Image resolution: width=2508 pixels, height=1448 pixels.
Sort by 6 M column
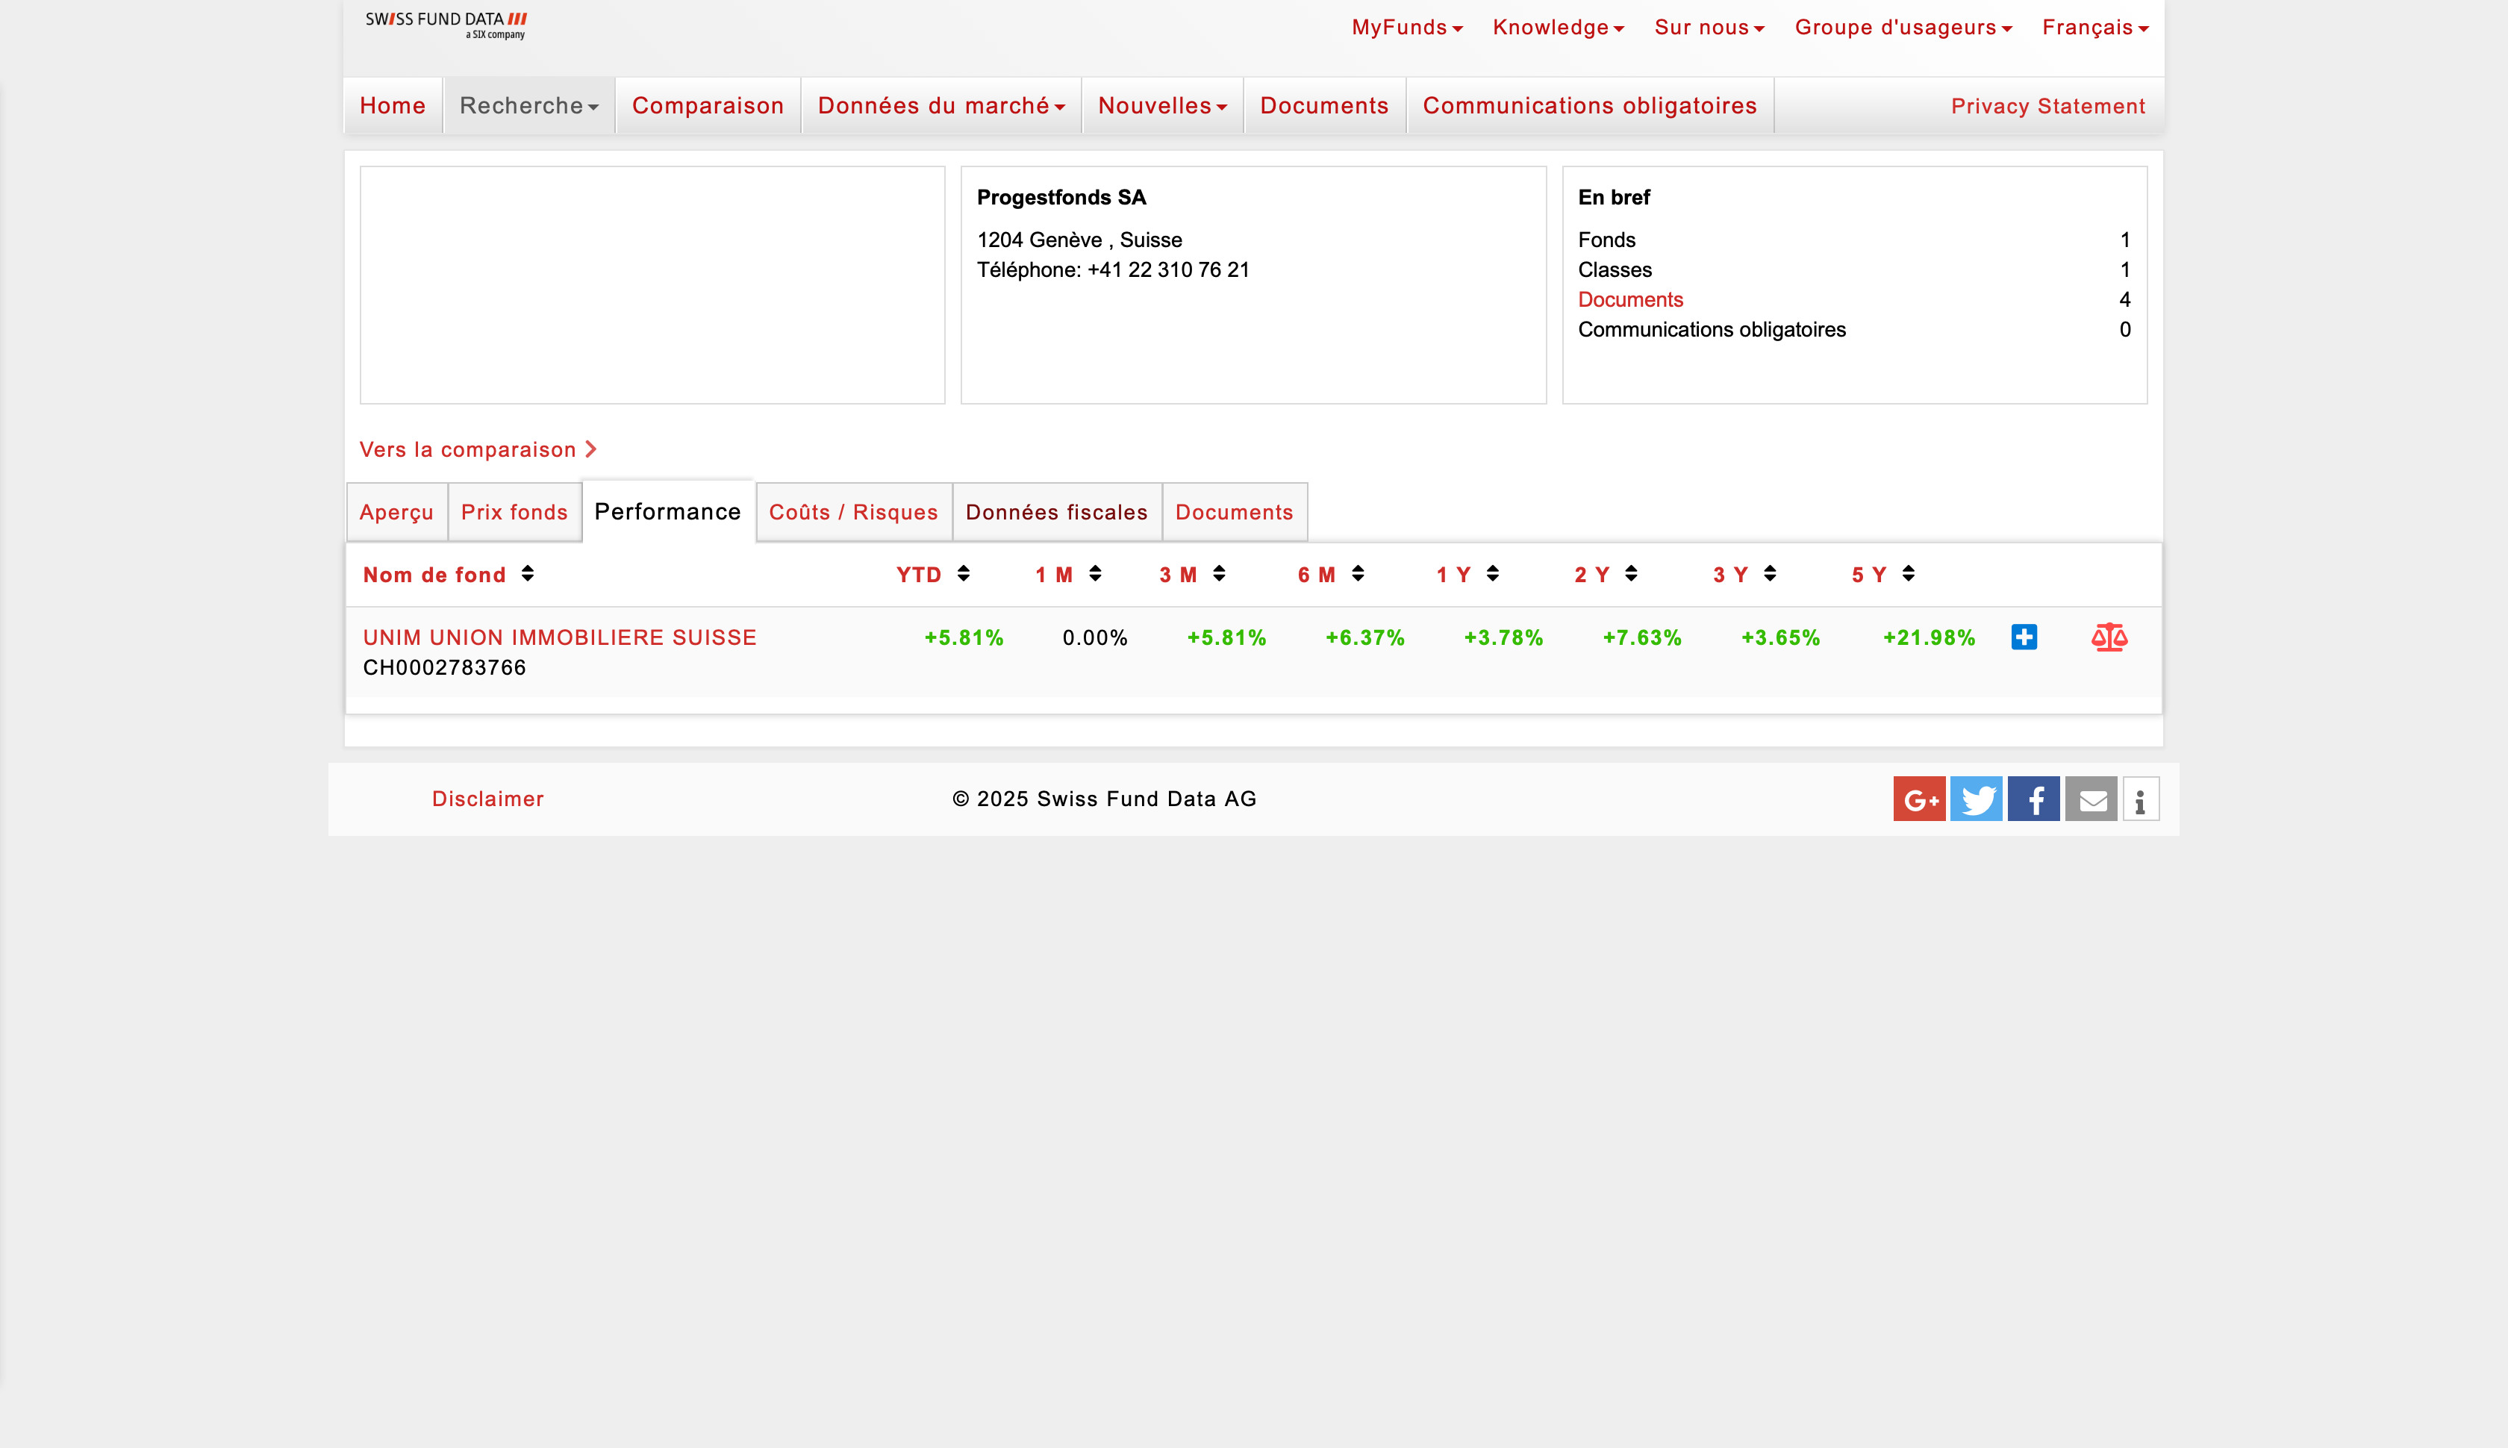coord(1331,575)
